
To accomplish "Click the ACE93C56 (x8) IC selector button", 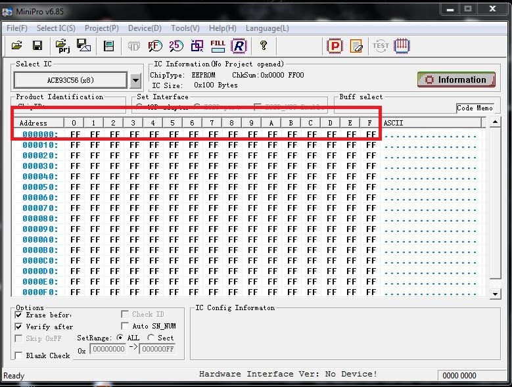I will 70,80.
